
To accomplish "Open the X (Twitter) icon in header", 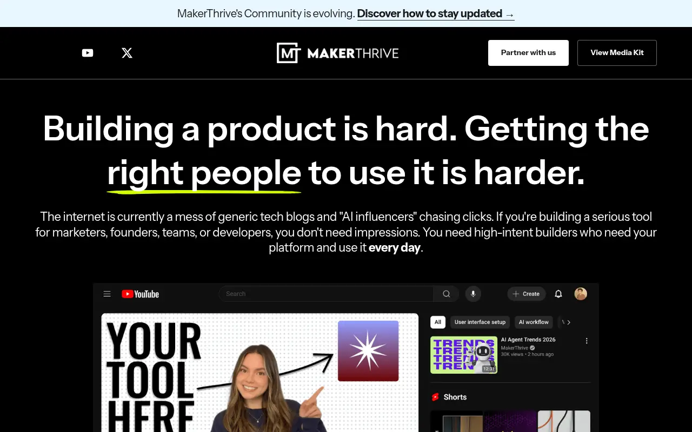I will point(127,53).
